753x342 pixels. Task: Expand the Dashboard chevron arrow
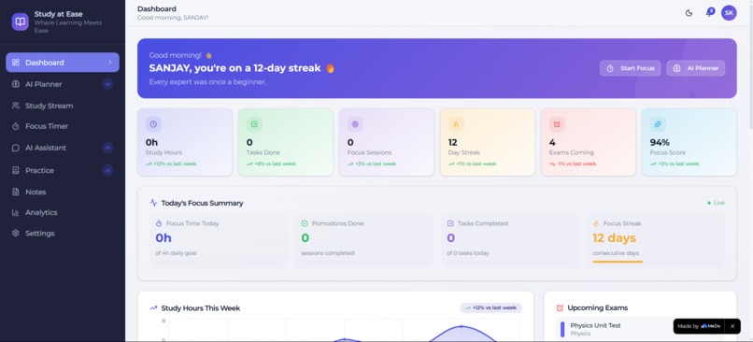(110, 63)
